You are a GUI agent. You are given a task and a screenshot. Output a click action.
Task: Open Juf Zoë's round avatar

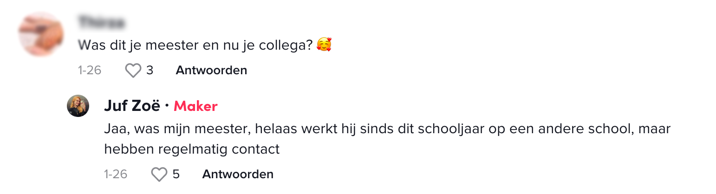pos(78,106)
